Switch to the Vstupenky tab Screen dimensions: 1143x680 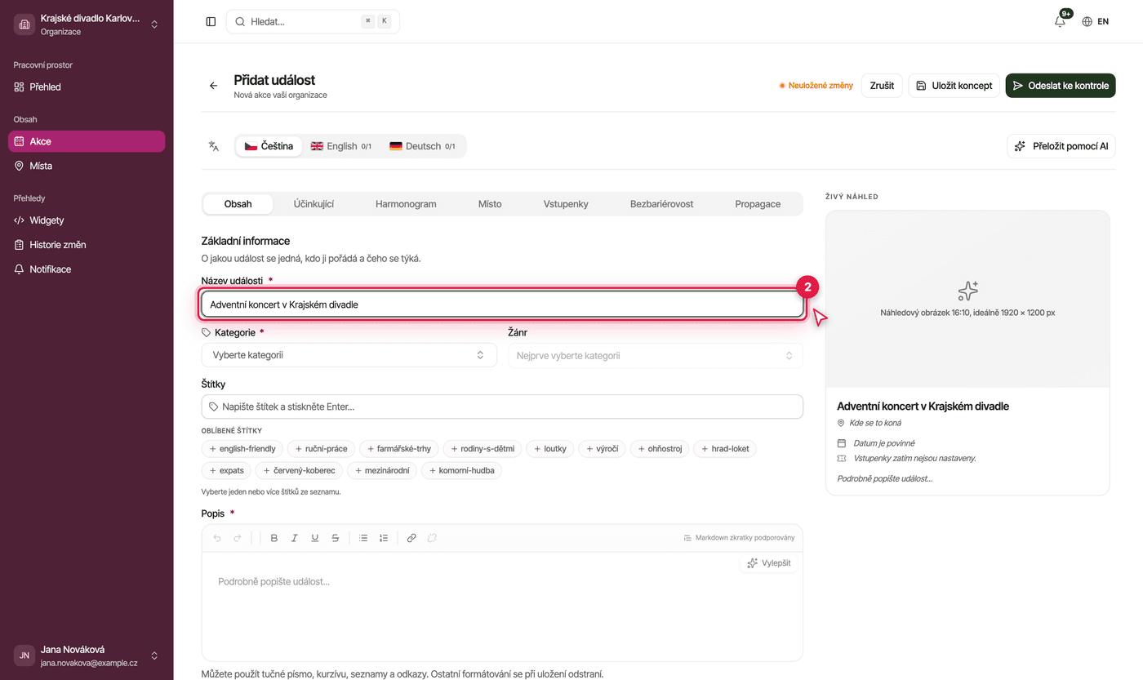[566, 204]
